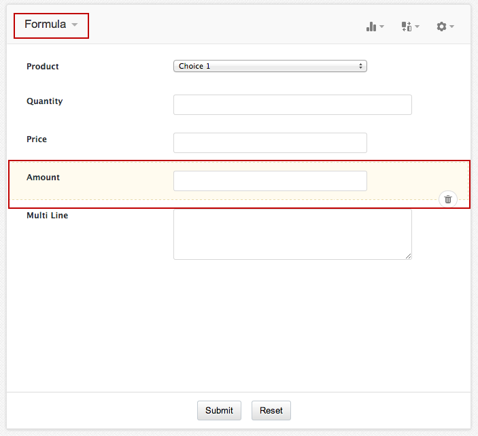Click the Amount field label

coord(44,178)
